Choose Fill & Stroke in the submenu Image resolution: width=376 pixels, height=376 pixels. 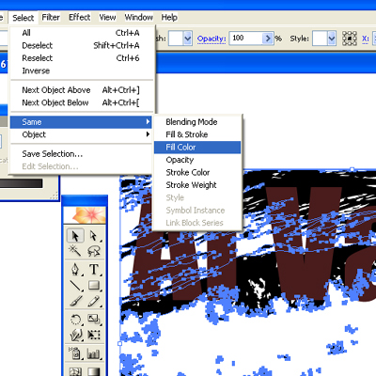coord(197,134)
